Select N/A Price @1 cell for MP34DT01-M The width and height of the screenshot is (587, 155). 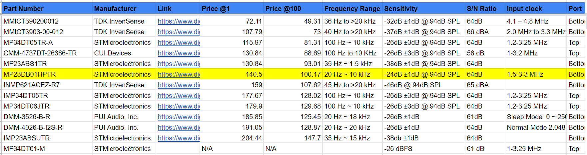coord(232,149)
